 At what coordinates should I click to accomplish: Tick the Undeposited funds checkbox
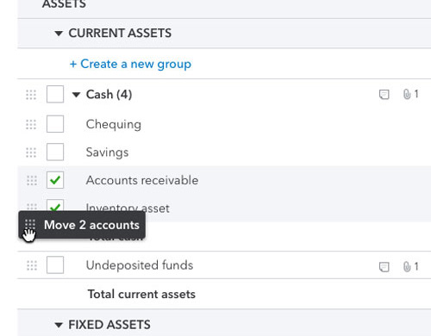click(55, 264)
